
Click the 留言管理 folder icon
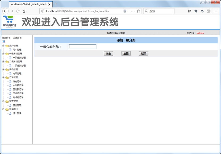coord(7,101)
